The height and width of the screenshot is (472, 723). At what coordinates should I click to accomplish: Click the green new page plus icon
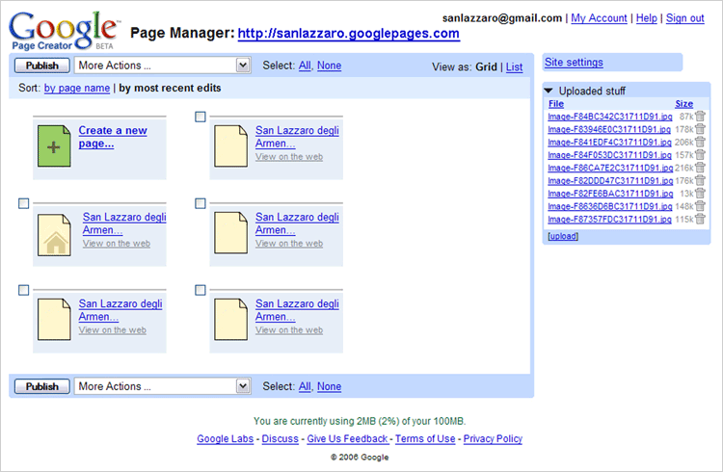tap(54, 146)
